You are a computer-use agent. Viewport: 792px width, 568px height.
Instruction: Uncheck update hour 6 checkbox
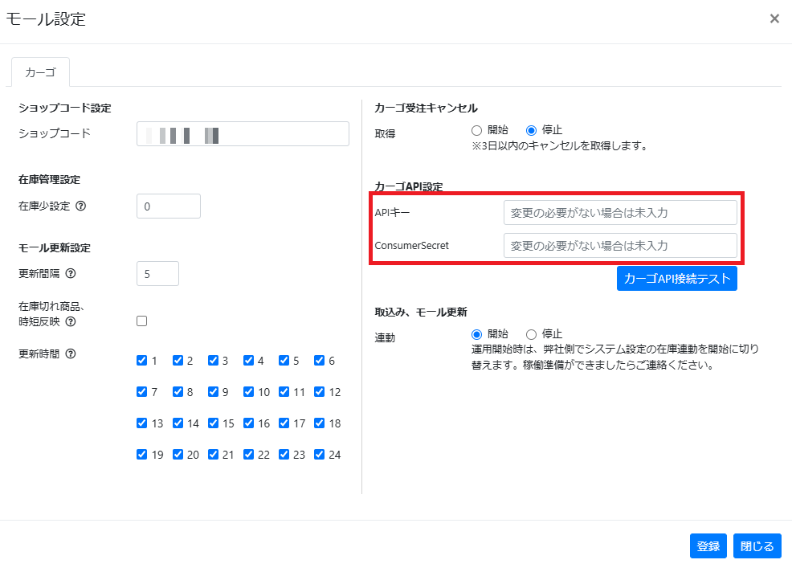pyautogui.click(x=319, y=360)
